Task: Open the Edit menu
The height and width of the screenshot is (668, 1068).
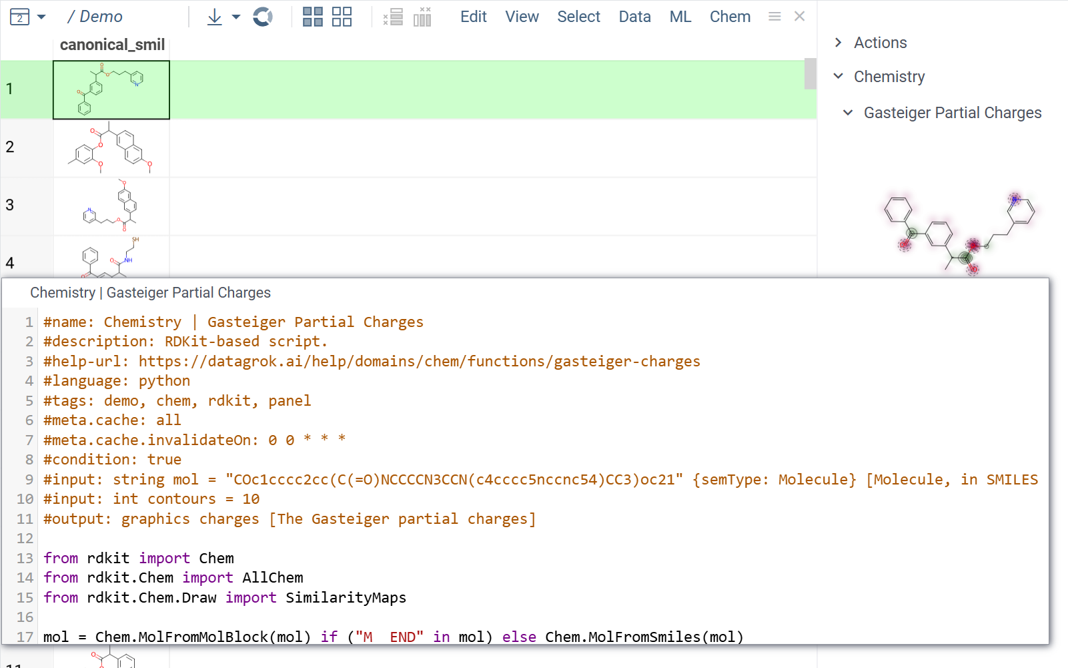Action: 473,17
